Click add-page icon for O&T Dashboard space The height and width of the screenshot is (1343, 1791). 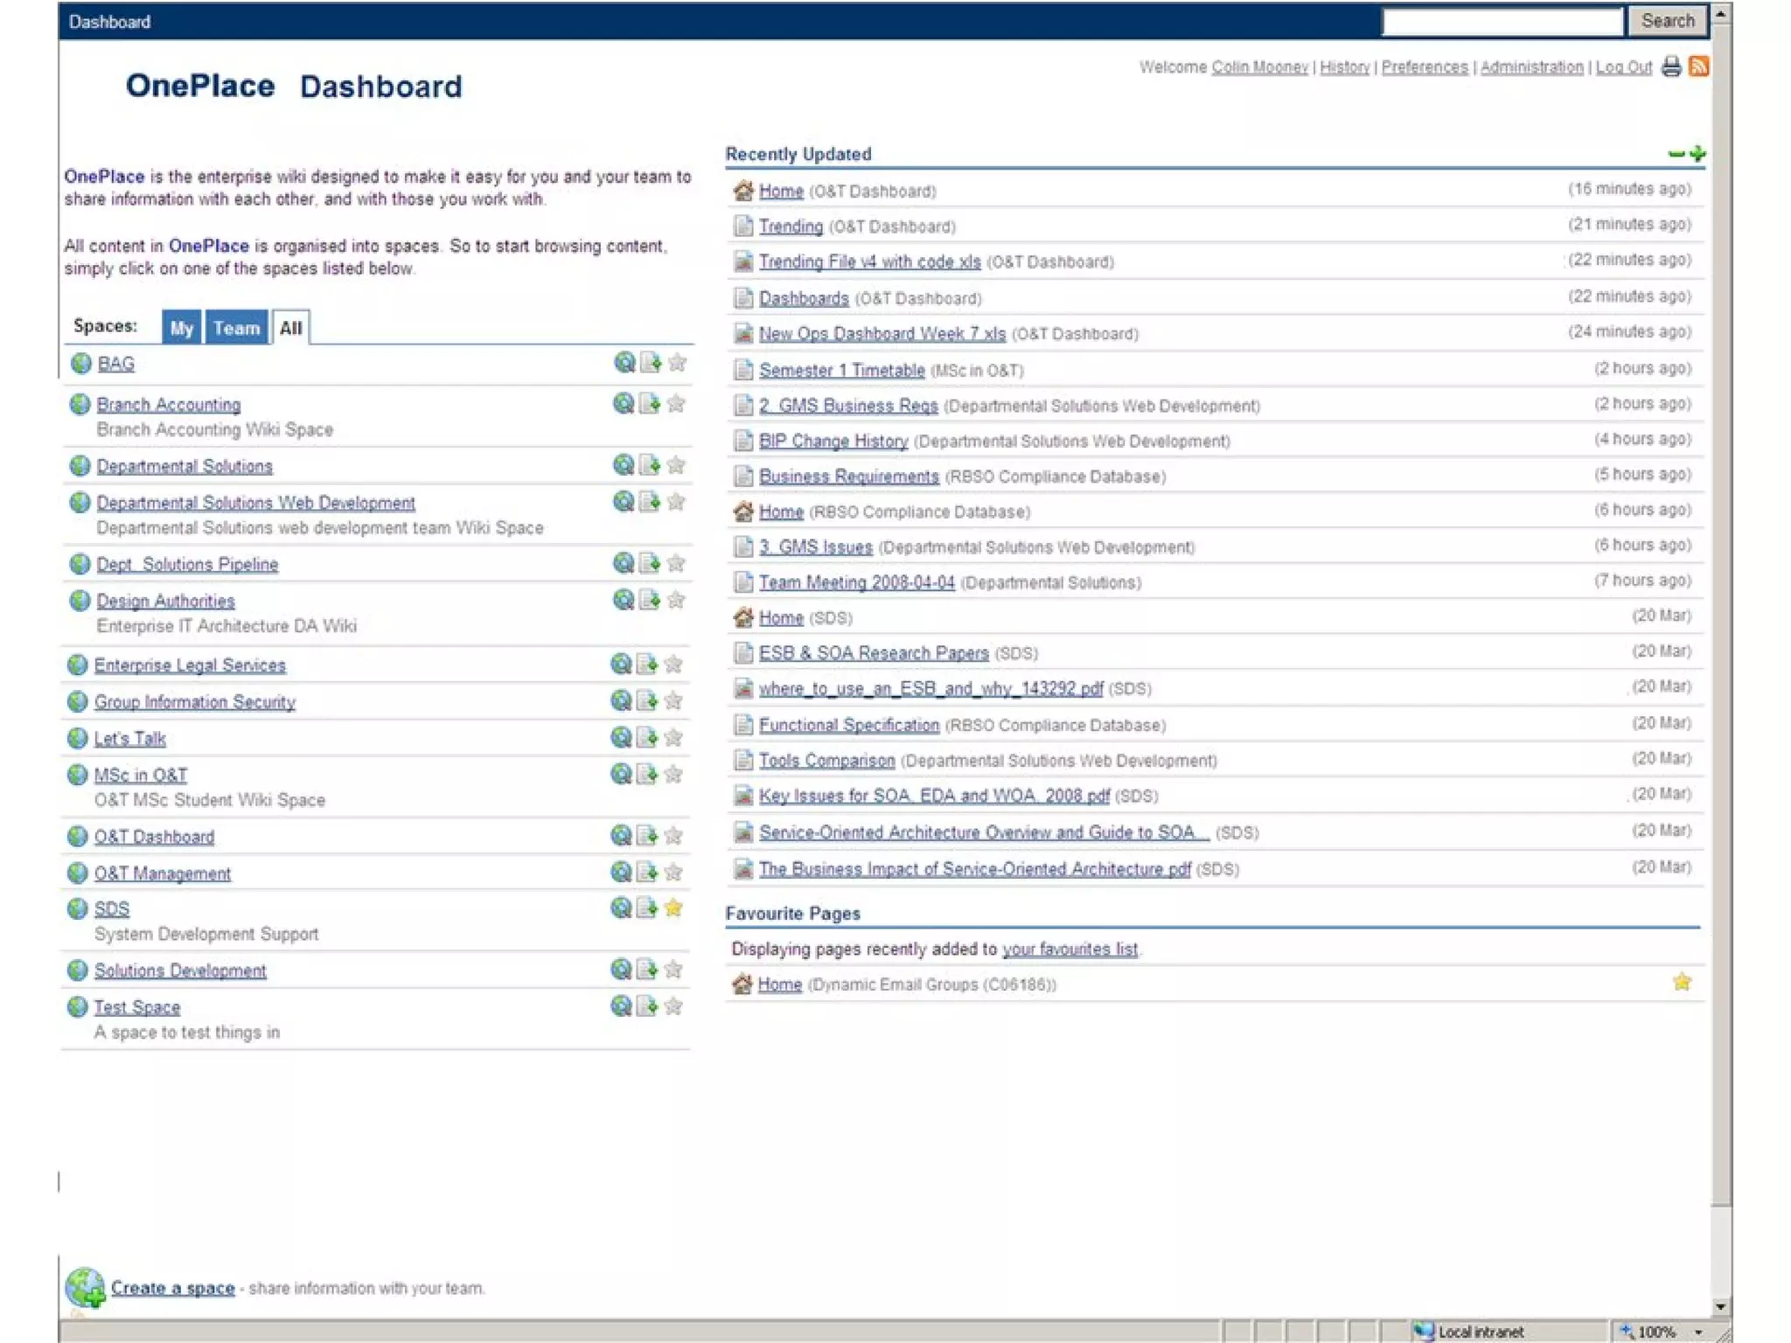point(647,835)
